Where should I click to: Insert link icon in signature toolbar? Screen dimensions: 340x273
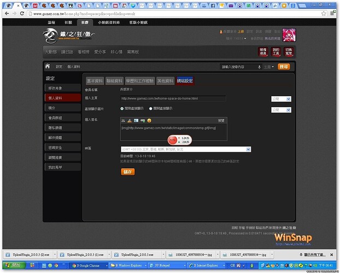[143, 121]
